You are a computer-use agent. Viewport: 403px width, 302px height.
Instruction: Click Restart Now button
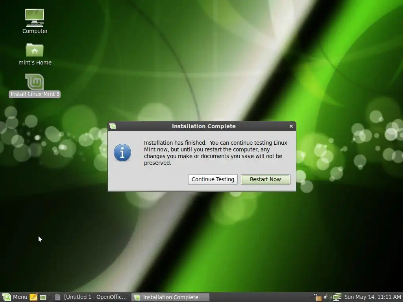coord(266,179)
